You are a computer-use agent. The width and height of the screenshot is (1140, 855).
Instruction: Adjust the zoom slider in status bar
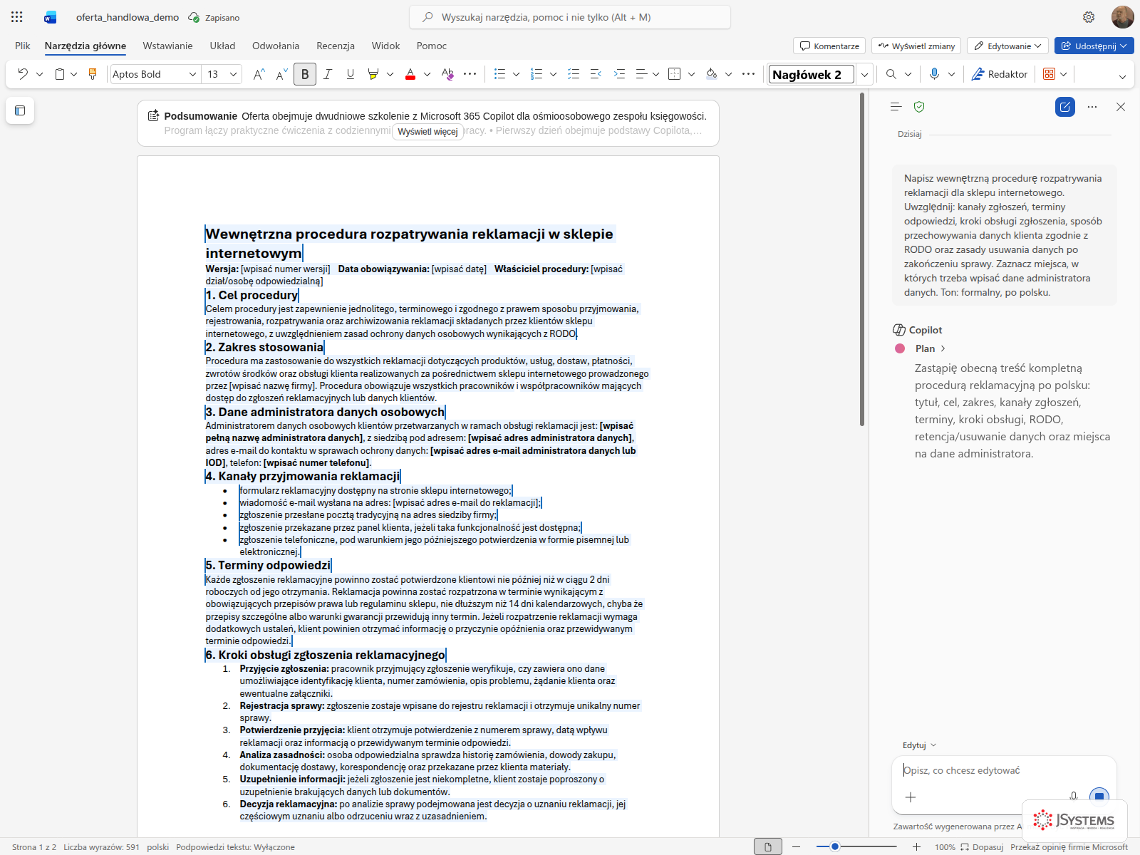pos(856,846)
